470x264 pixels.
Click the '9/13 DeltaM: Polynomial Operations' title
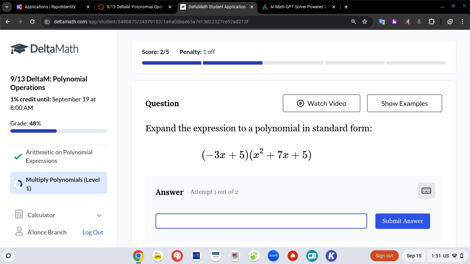tap(49, 83)
